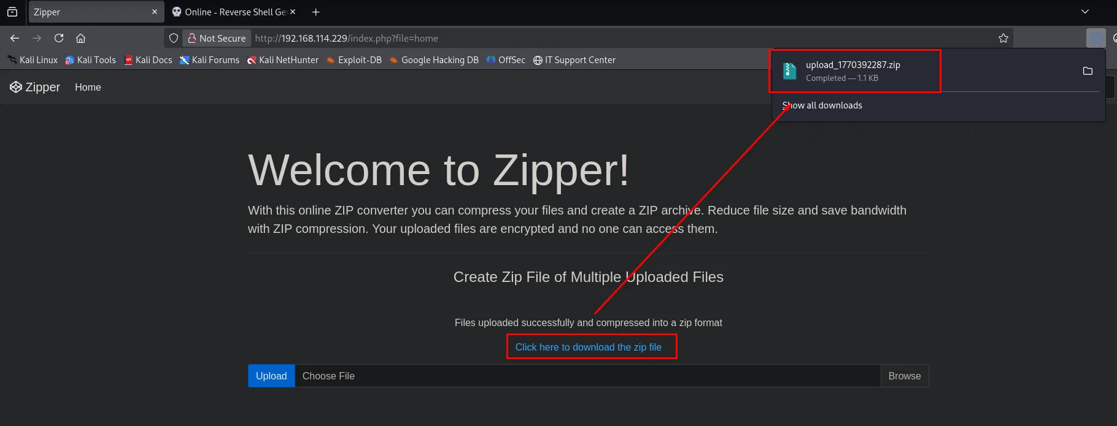Click the Zipper brand logo
This screenshot has width=1117, height=426.
35,87
